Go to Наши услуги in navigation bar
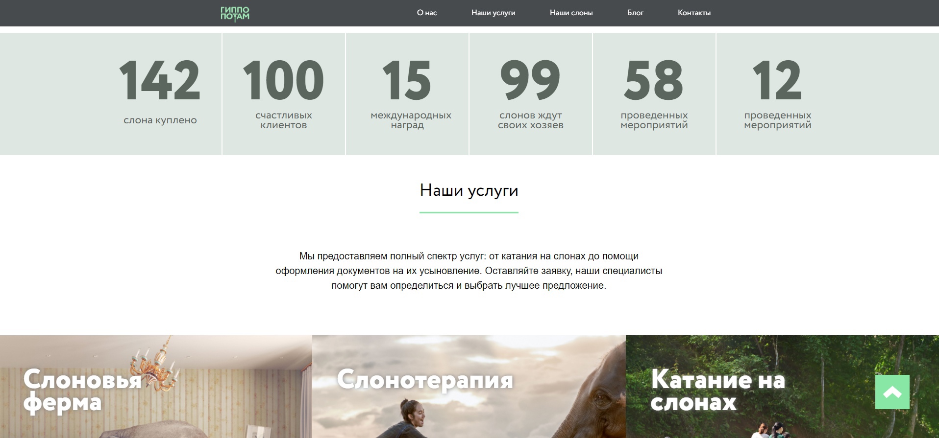The image size is (939, 438). (493, 13)
